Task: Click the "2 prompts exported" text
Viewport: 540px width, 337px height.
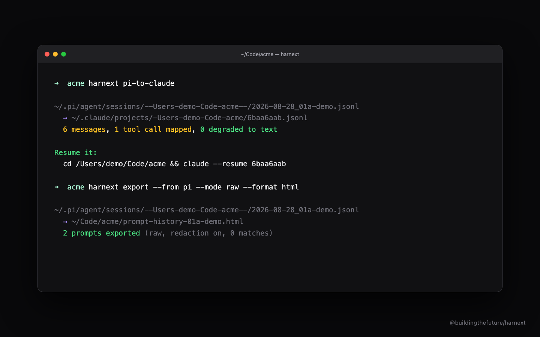Action: 101,233
